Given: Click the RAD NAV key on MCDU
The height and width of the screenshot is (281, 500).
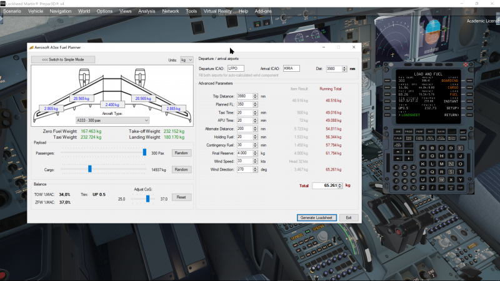Looking at the screenshot, I should click(409, 138).
